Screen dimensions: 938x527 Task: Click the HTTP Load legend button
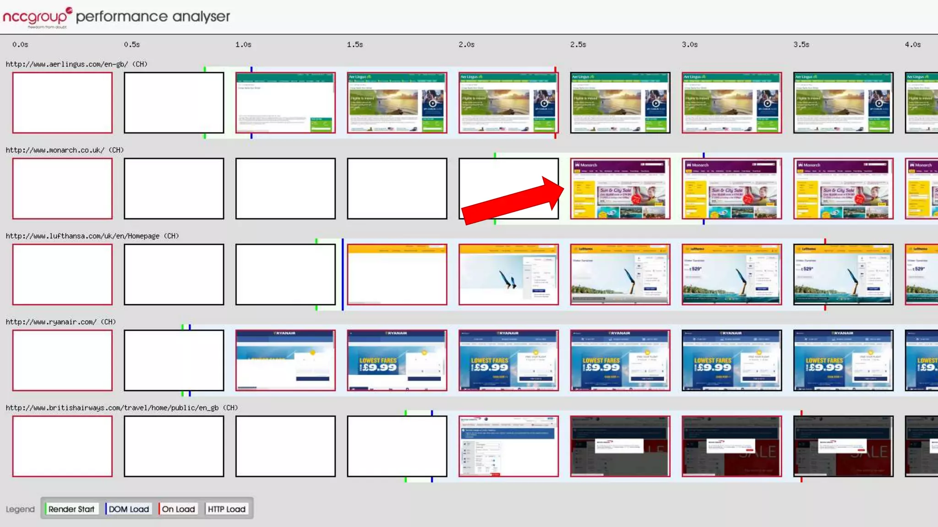point(226,509)
